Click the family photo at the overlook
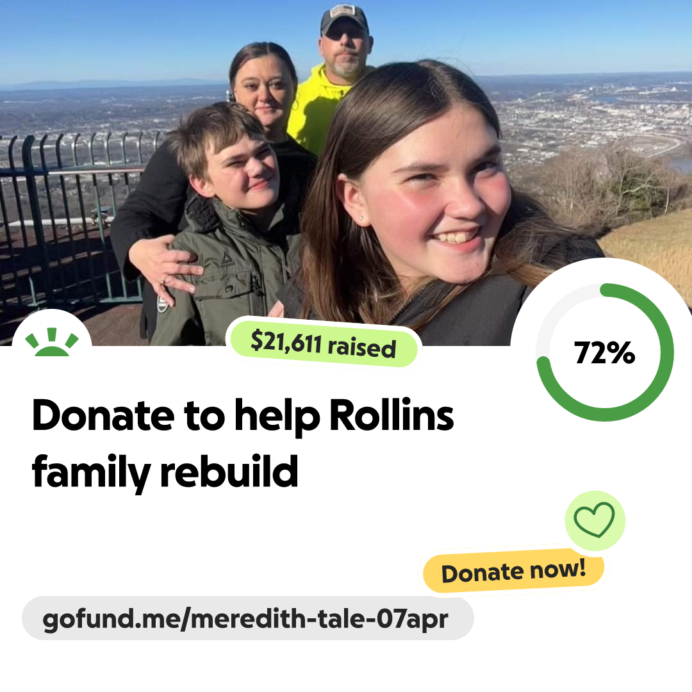This screenshot has height=692, width=692. [x=346, y=172]
